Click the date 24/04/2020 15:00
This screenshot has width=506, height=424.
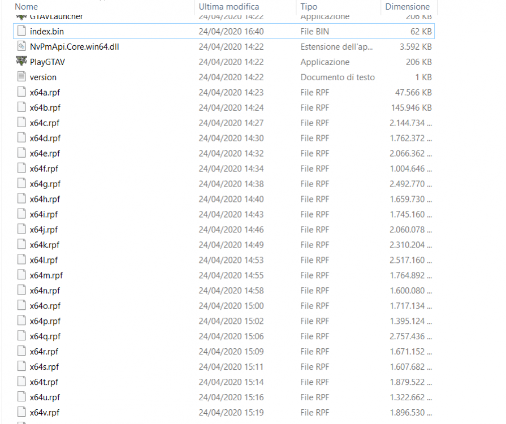231,306
